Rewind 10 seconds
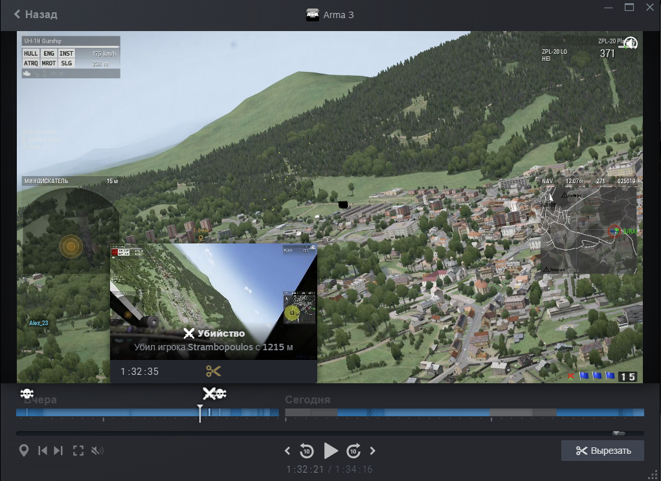The image size is (661, 481). 306,451
